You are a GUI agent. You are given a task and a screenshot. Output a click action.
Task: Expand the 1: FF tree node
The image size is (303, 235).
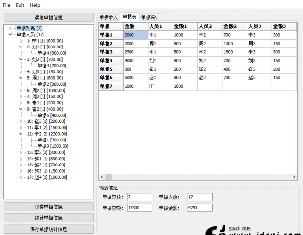tap(21, 41)
